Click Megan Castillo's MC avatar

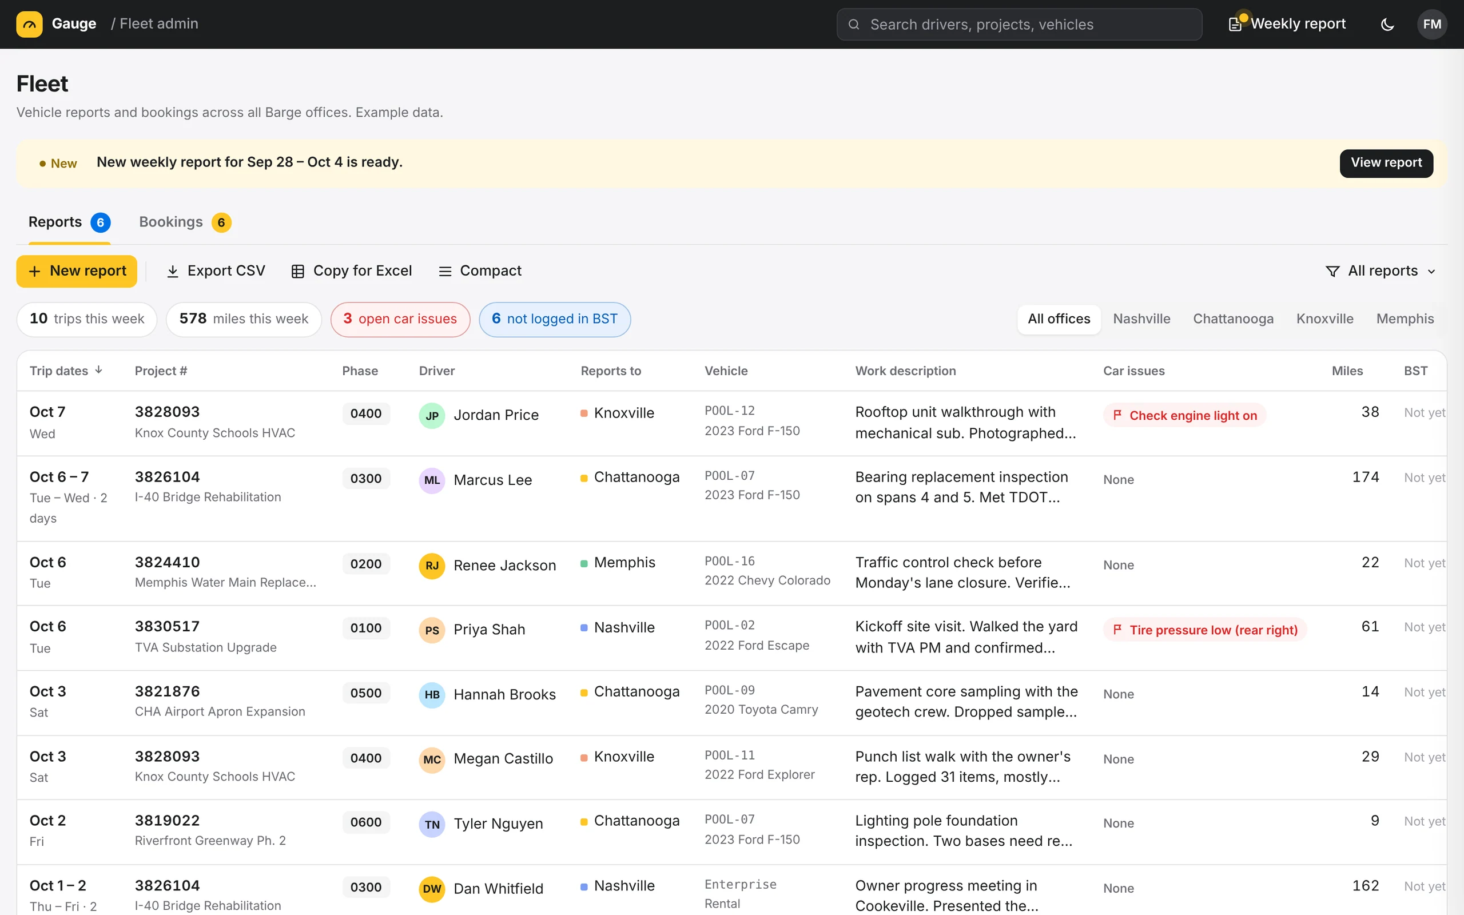pos(432,759)
